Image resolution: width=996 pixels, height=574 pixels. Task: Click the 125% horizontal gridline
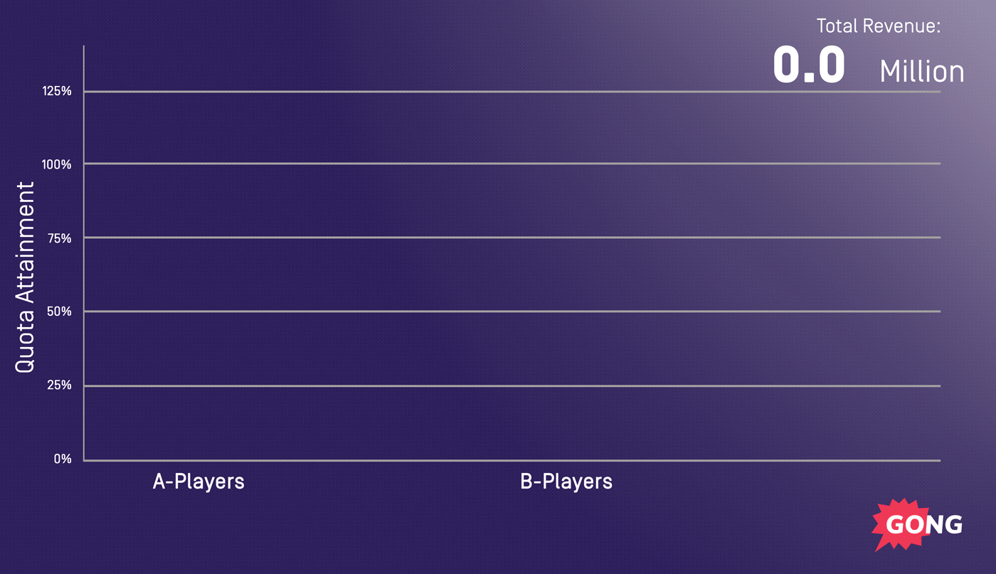(x=512, y=92)
